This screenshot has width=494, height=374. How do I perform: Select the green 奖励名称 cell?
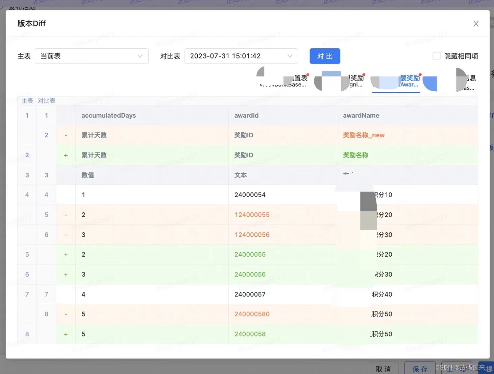click(355, 155)
